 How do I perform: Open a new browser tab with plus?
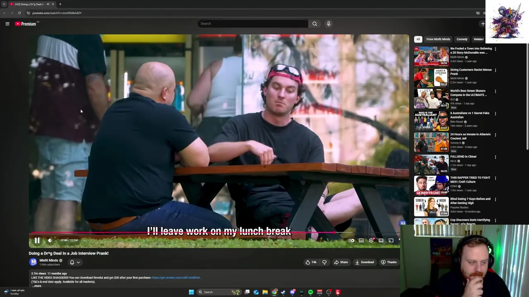pos(60,4)
